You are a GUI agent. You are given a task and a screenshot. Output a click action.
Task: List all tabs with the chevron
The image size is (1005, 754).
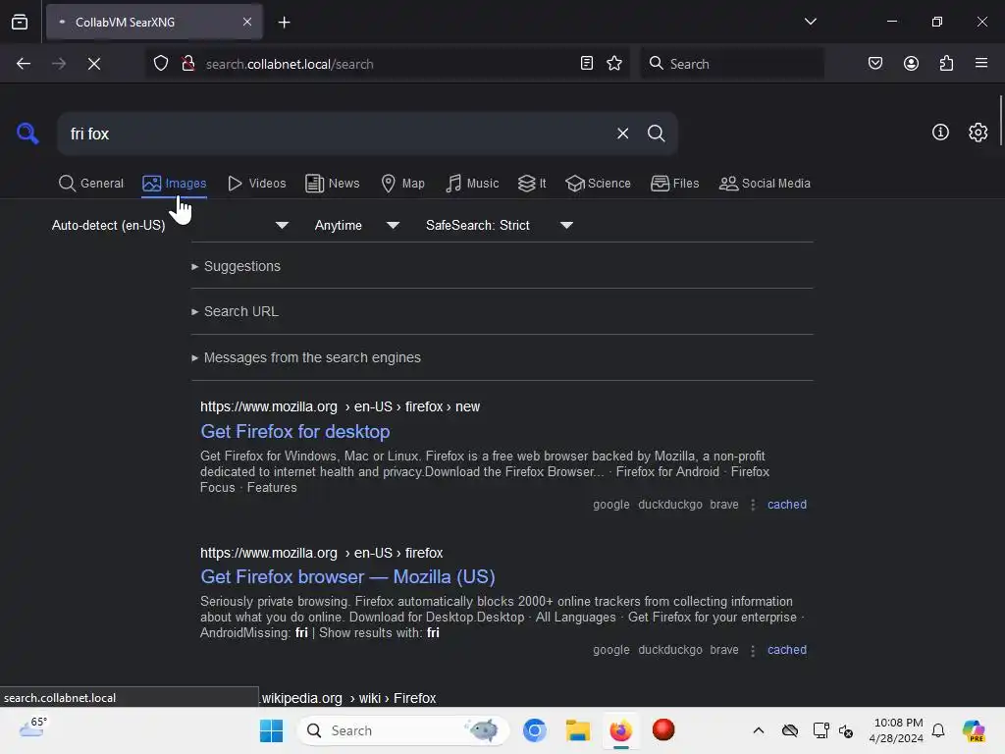click(810, 22)
